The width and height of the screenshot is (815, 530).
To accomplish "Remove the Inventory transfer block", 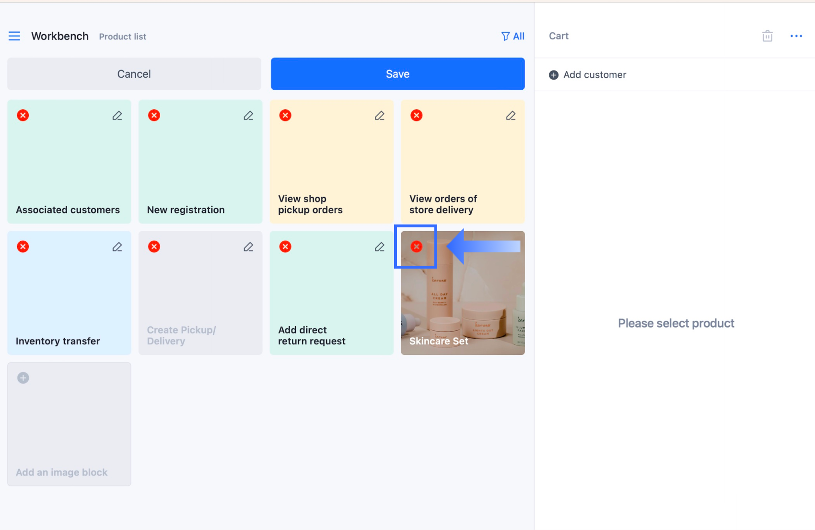I will click(x=23, y=247).
